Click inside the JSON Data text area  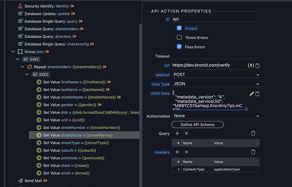[209, 100]
